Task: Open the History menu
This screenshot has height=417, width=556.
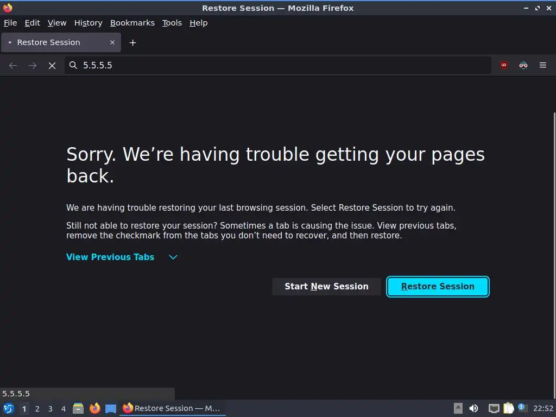Action: [x=89, y=23]
